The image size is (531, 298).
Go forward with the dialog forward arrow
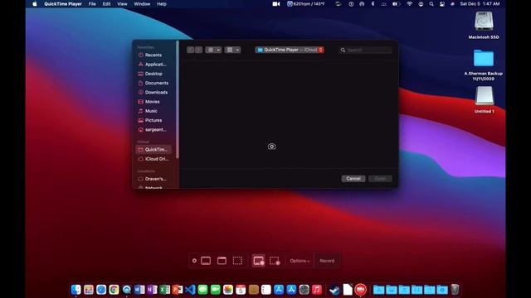[x=199, y=50]
